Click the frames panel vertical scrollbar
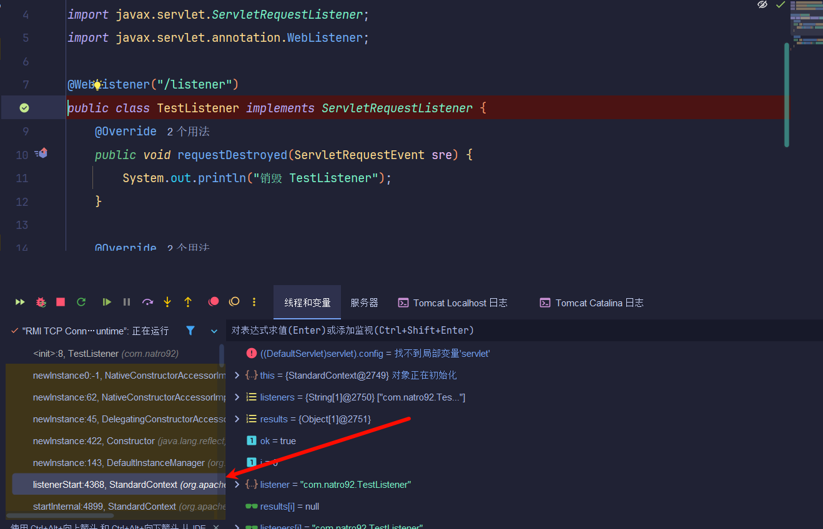Viewport: 823px width, 529px height. pos(222,356)
